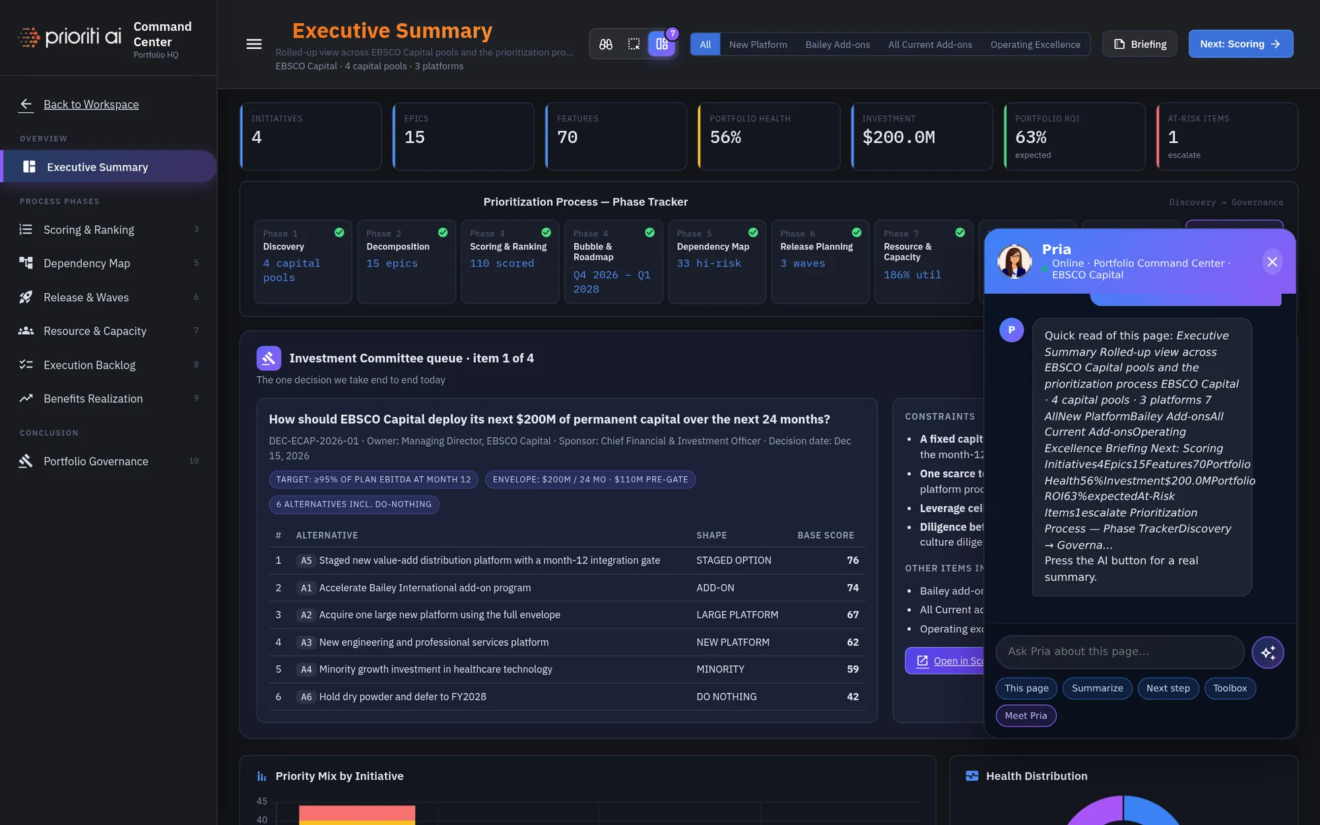This screenshot has width=1320, height=825.
Task: Open the Phase 1 Discovery card
Action: [303, 261]
